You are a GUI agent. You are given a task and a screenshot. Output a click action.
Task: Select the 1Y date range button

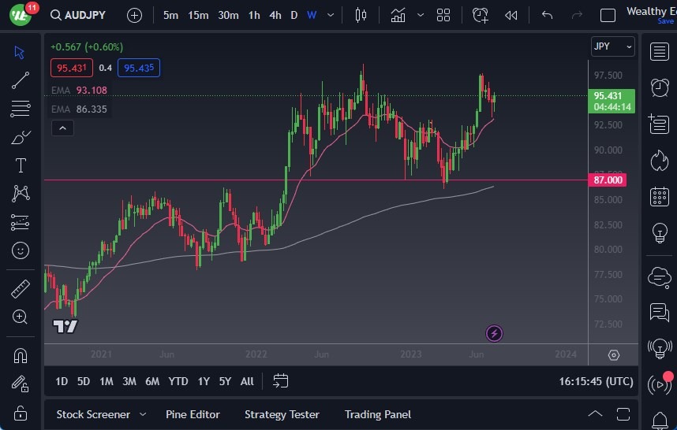tap(204, 381)
